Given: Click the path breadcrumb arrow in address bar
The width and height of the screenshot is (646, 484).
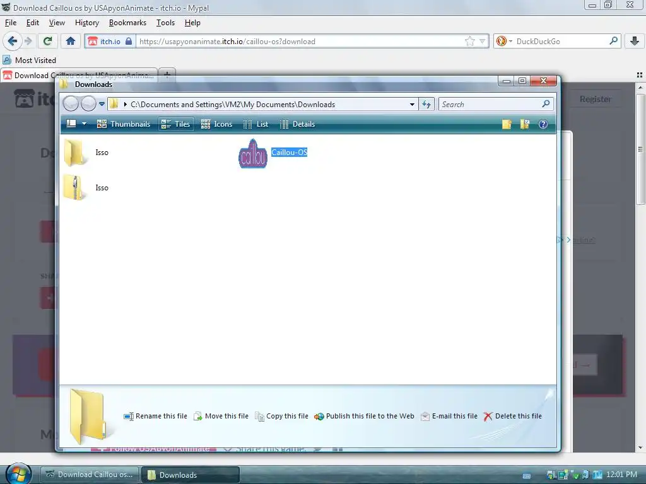Looking at the screenshot, I should click(x=126, y=105).
